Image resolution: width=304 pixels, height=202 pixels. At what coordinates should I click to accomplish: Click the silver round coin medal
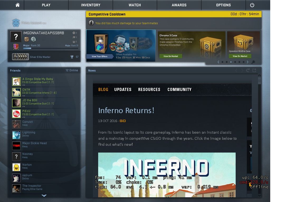(x=33, y=39)
